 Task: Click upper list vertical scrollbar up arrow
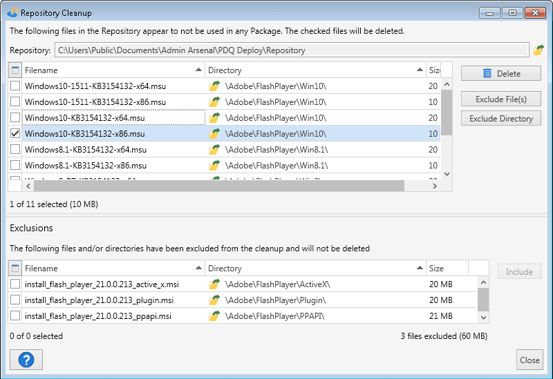tap(447, 84)
